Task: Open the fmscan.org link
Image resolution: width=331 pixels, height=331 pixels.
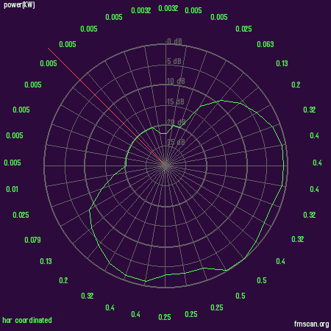Action: [x=311, y=324]
